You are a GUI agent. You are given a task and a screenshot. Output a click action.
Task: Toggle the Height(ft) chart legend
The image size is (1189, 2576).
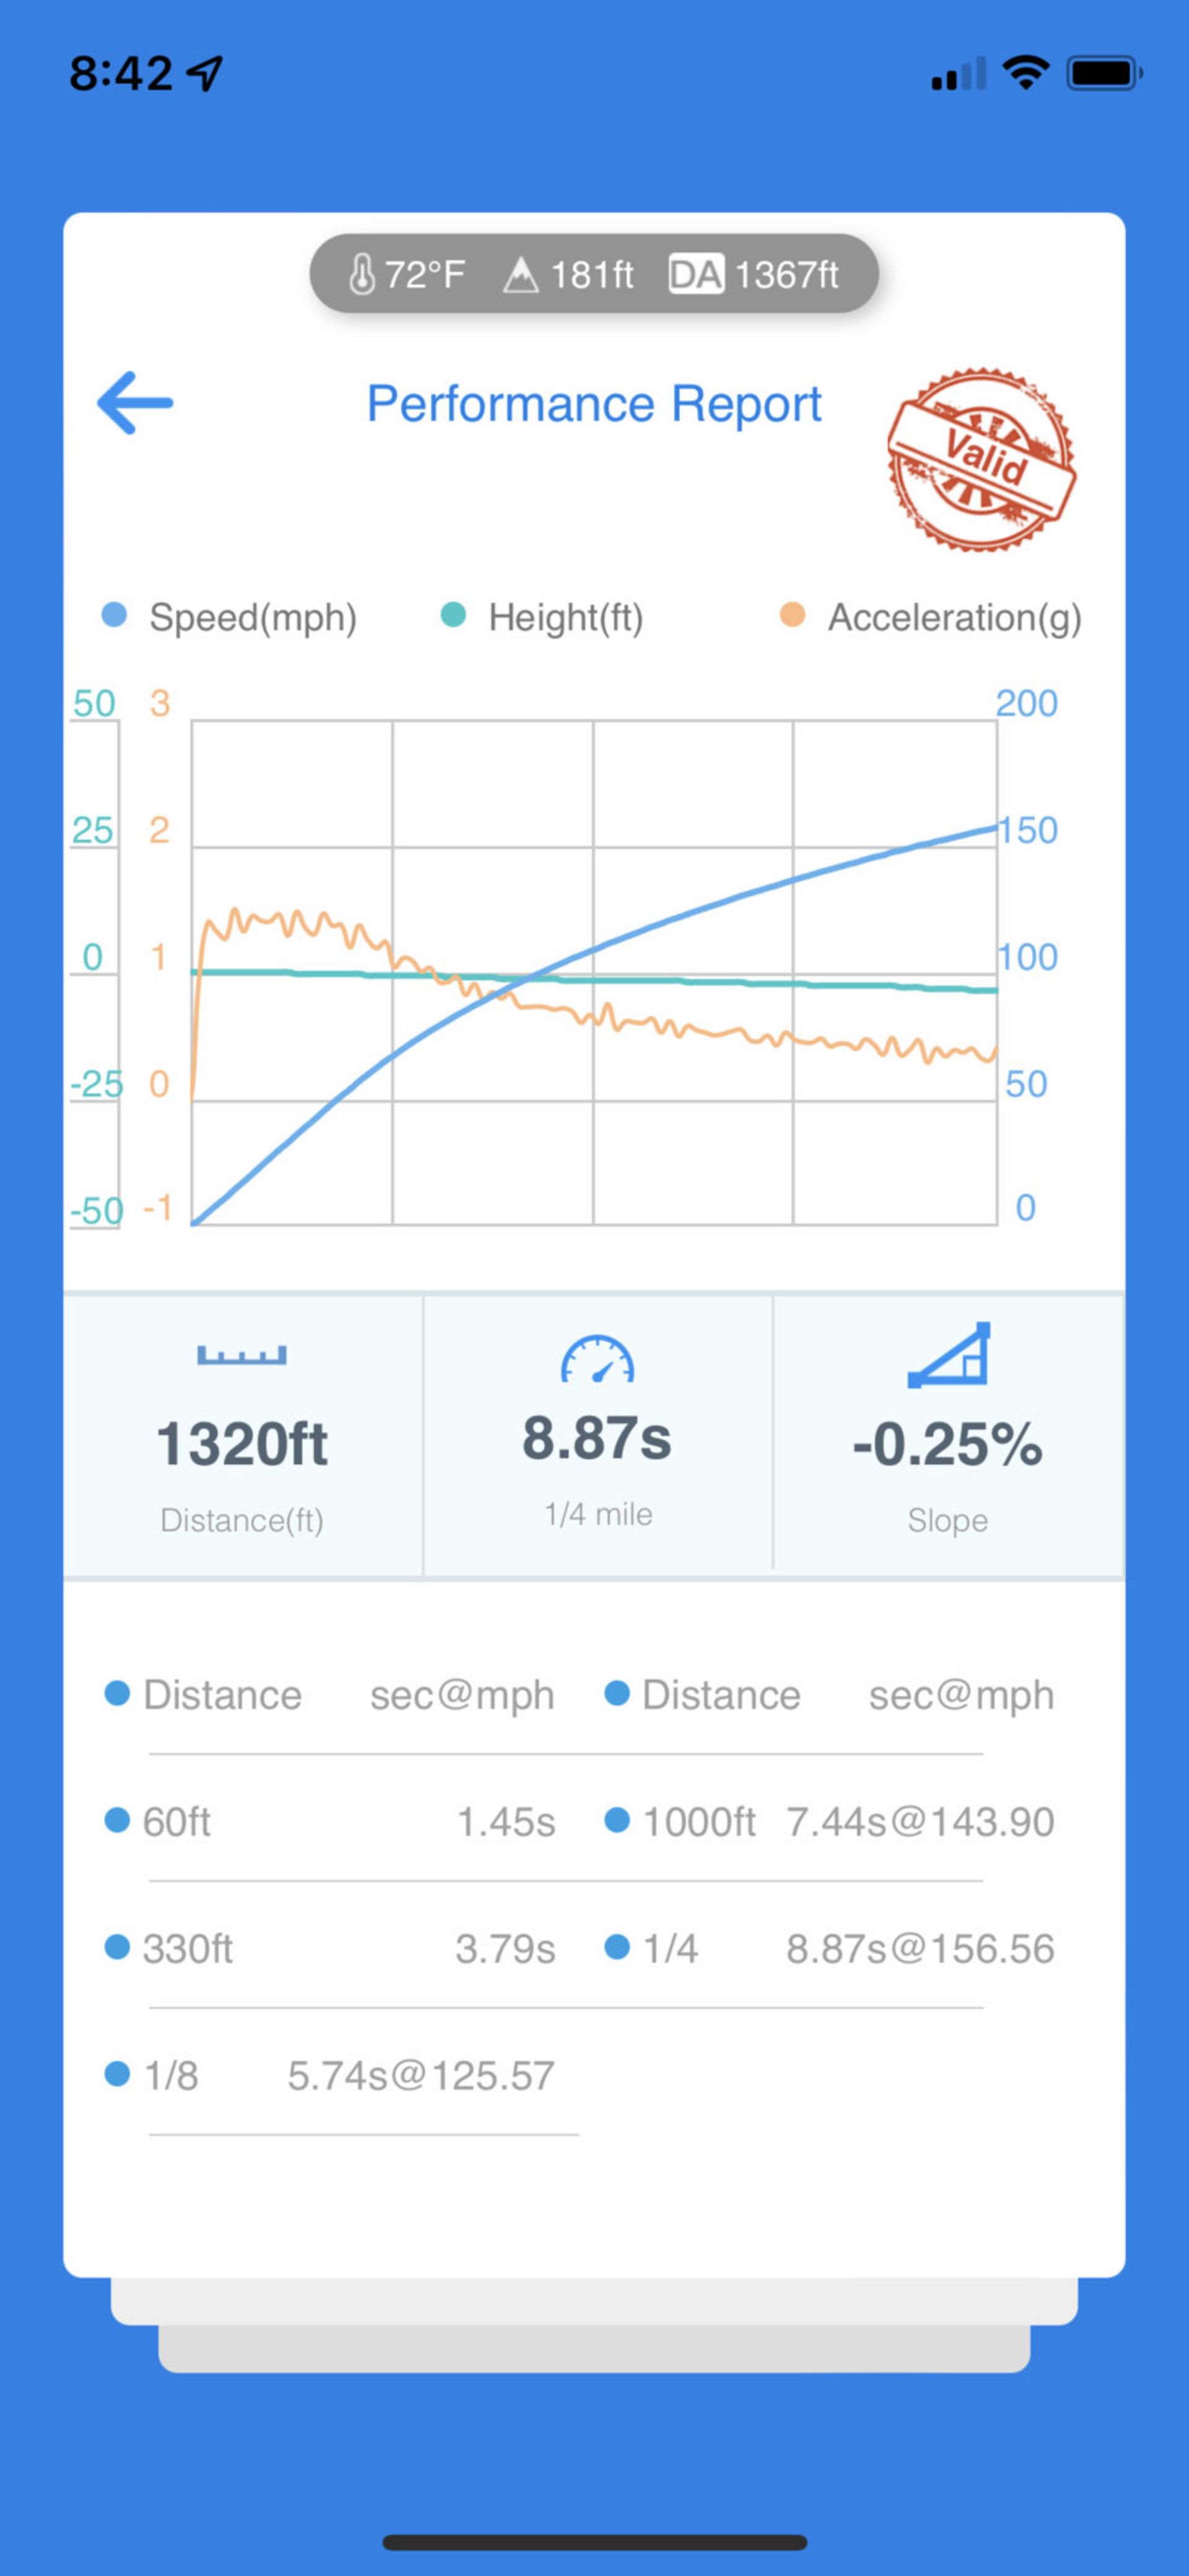tap(544, 617)
